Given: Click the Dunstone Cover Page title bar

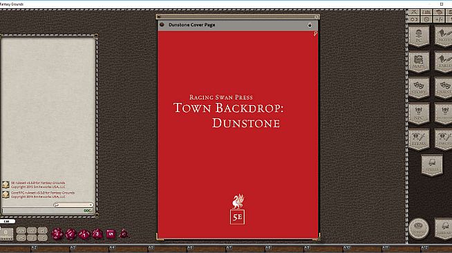Looking at the screenshot, I should pyautogui.click(x=238, y=25).
